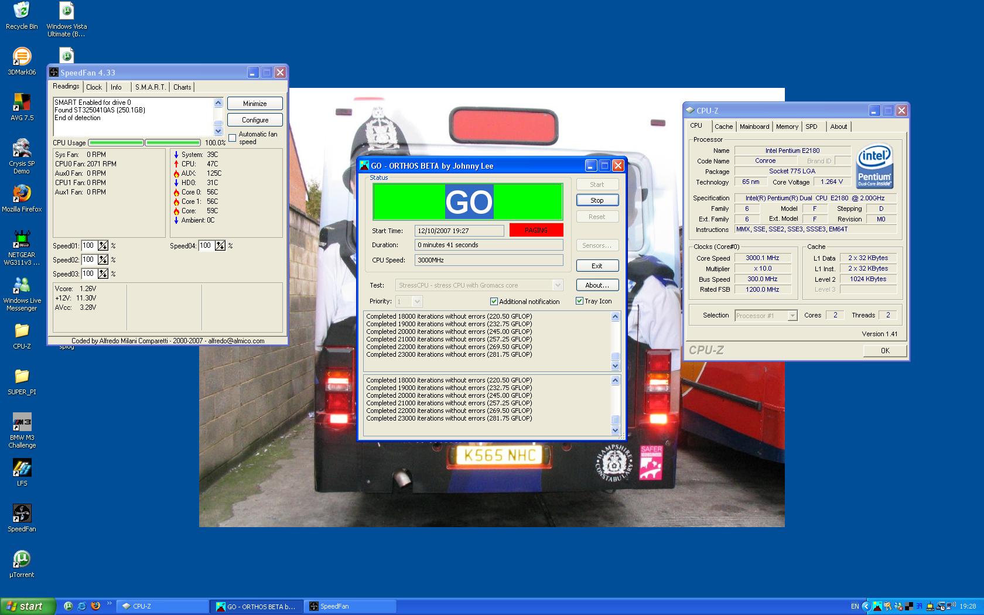Image resolution: width=984 pixels, height=615 pixels.
Task: Toggle the Automatic fan speed checkbox
Action: tap(233, 138)
